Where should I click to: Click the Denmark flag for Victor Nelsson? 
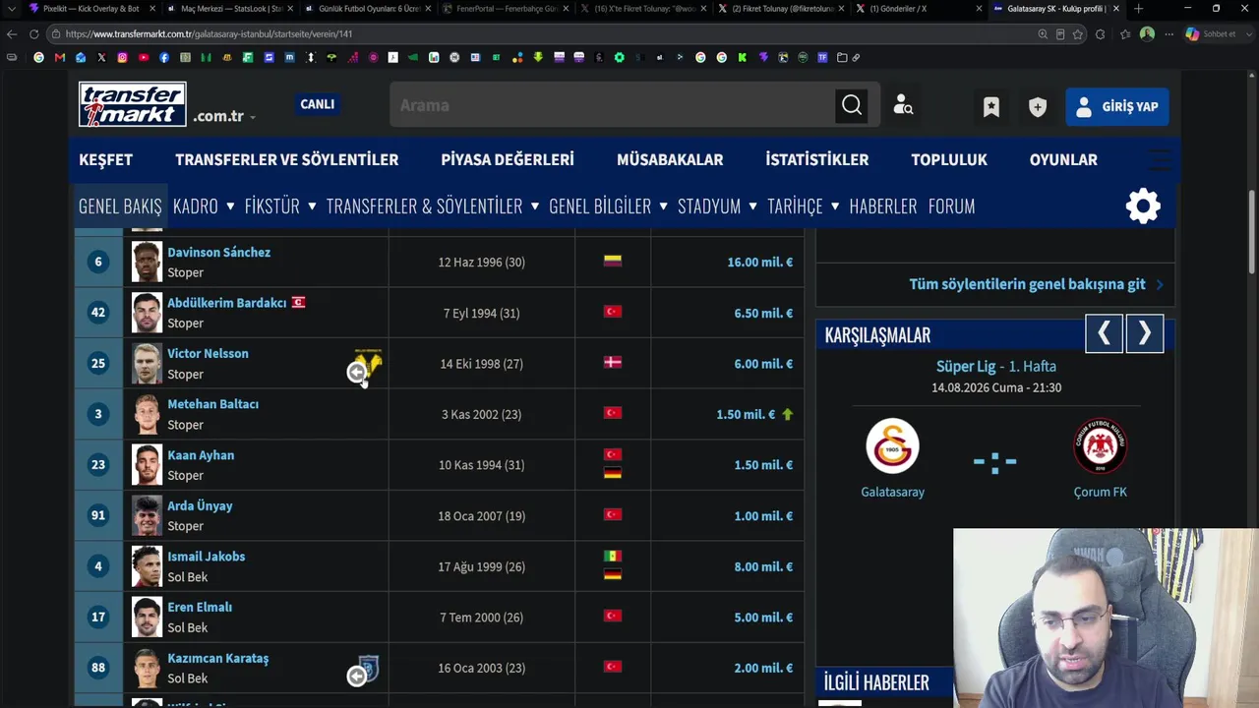click(x=613, y=362)
